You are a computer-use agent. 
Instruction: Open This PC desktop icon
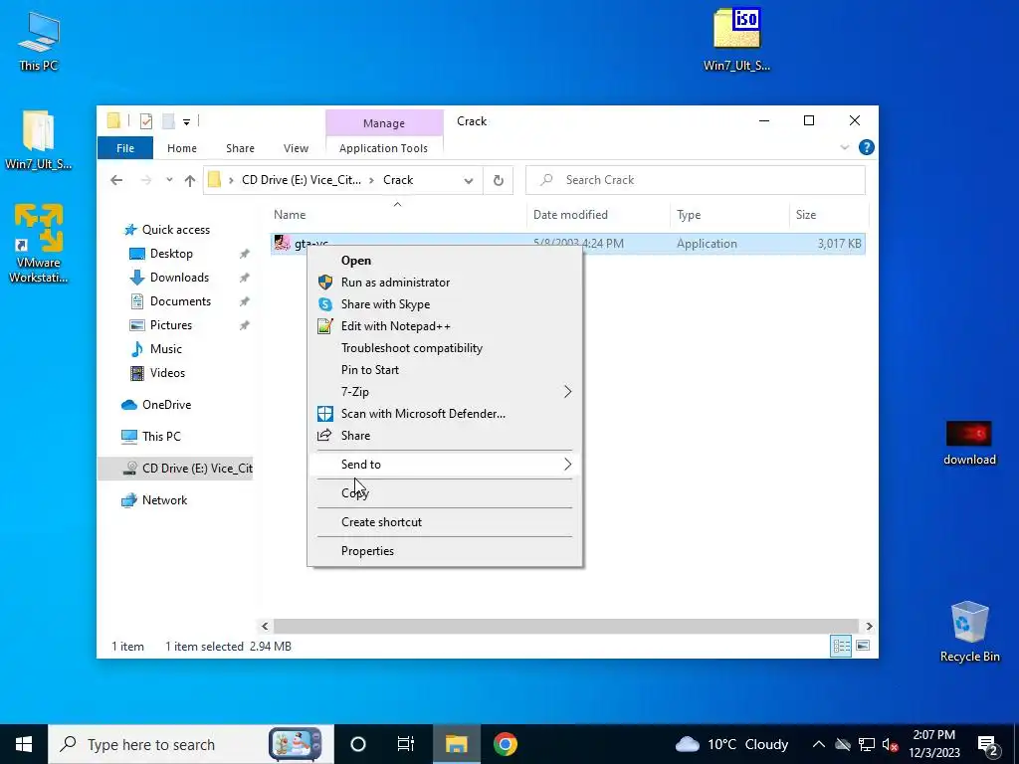[39, 40]
